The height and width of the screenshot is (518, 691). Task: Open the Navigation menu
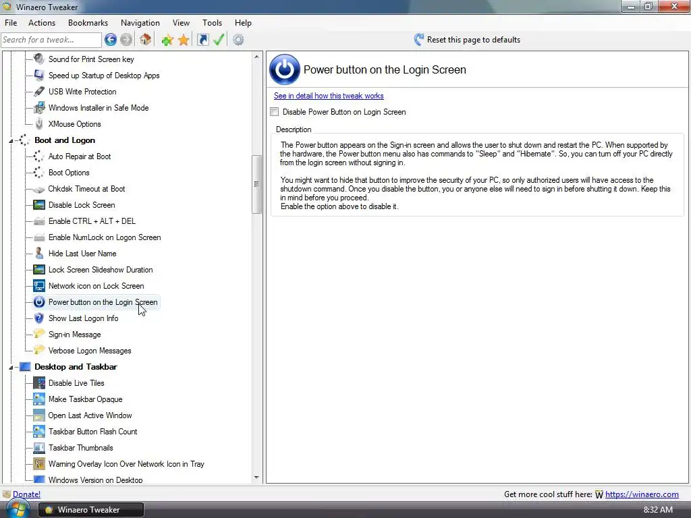point(140,23)
